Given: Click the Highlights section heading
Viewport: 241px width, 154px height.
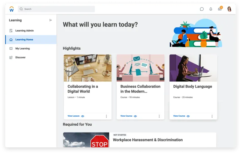Looking at the screenshot, I should click(x=72, y=49).
